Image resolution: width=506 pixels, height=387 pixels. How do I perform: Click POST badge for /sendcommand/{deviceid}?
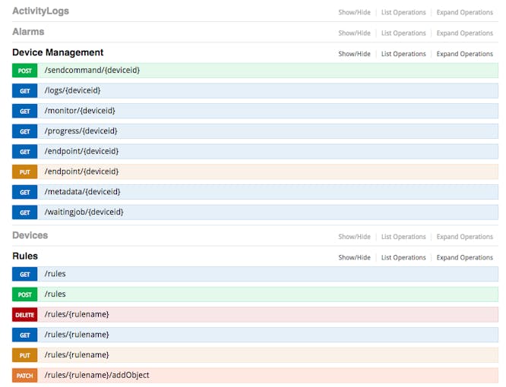click(25, 71)
